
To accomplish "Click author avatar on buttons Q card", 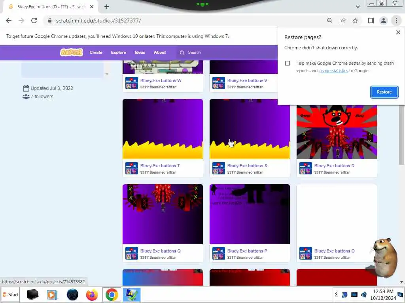I will pyautogui.click(x=132, y=254).
